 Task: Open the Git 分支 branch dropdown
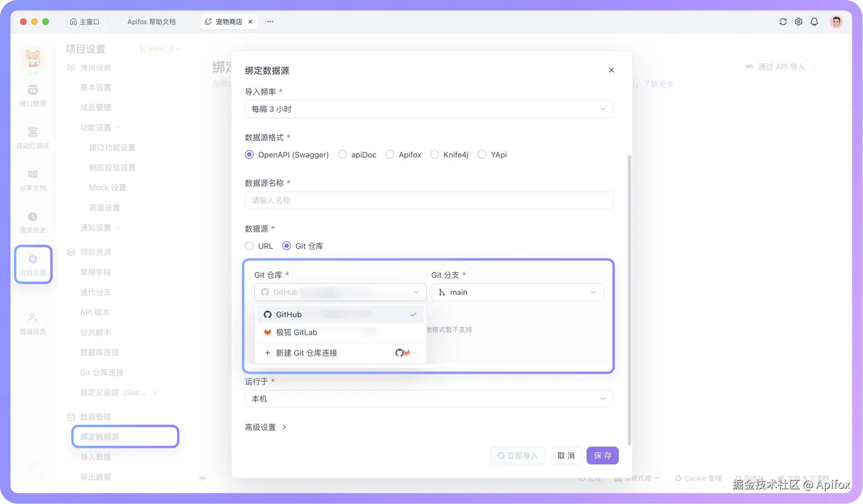click(x=517, y=292)
